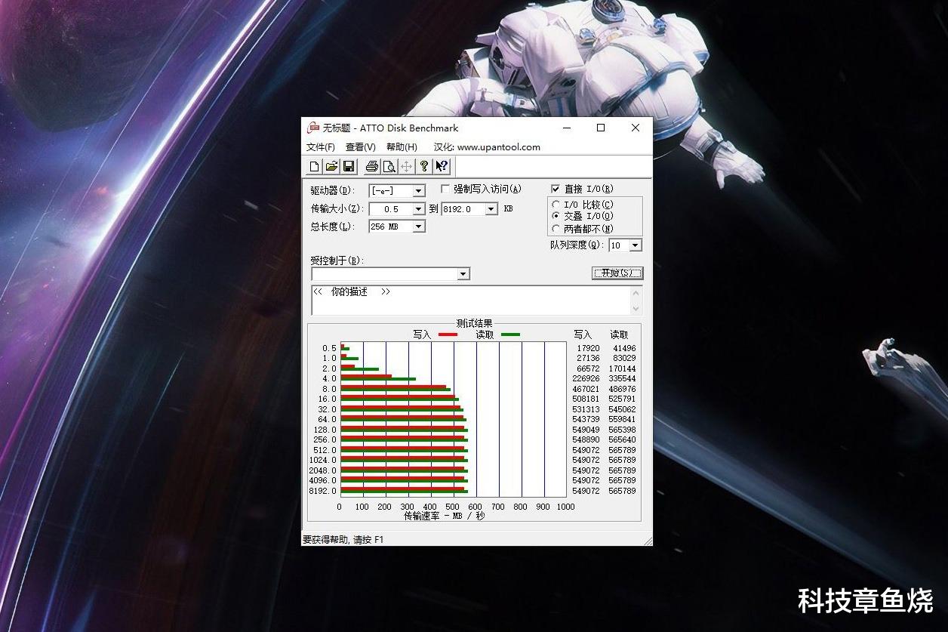The image size is (948, 632).
Task: Activate the context help pointer tool
Action: pos(442,166)
